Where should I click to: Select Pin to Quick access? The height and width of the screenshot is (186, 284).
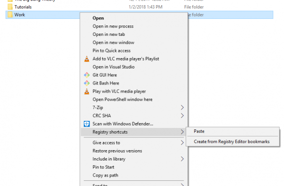(133, 51)
